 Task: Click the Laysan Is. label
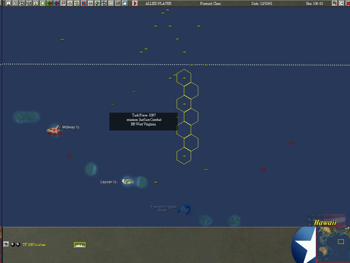pyautogui.click(x=109, y=182)
